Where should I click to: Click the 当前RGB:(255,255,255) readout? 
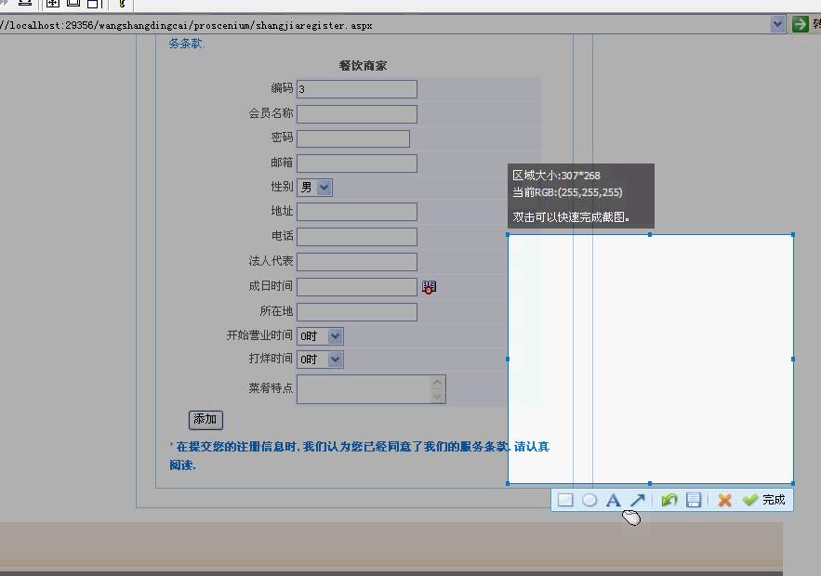pyautogui.click(x=567, y=192)
